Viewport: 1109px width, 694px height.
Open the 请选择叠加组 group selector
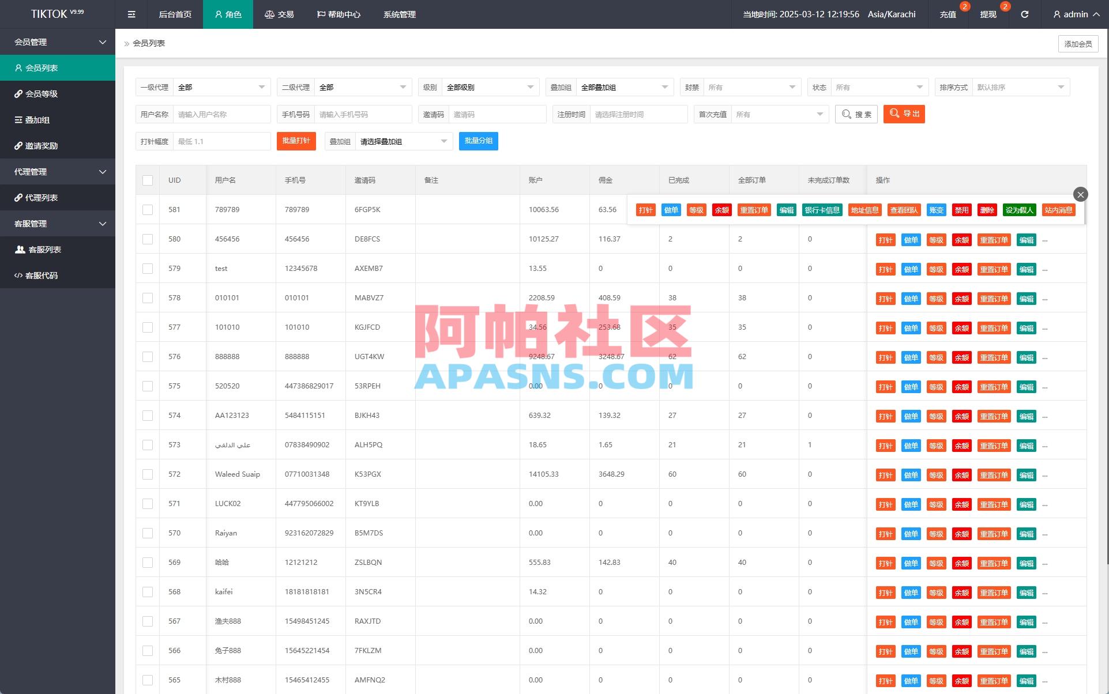click(x=403, y=141)
